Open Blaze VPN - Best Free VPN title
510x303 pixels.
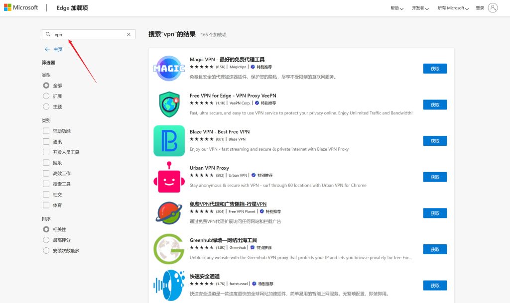[220, 131]
